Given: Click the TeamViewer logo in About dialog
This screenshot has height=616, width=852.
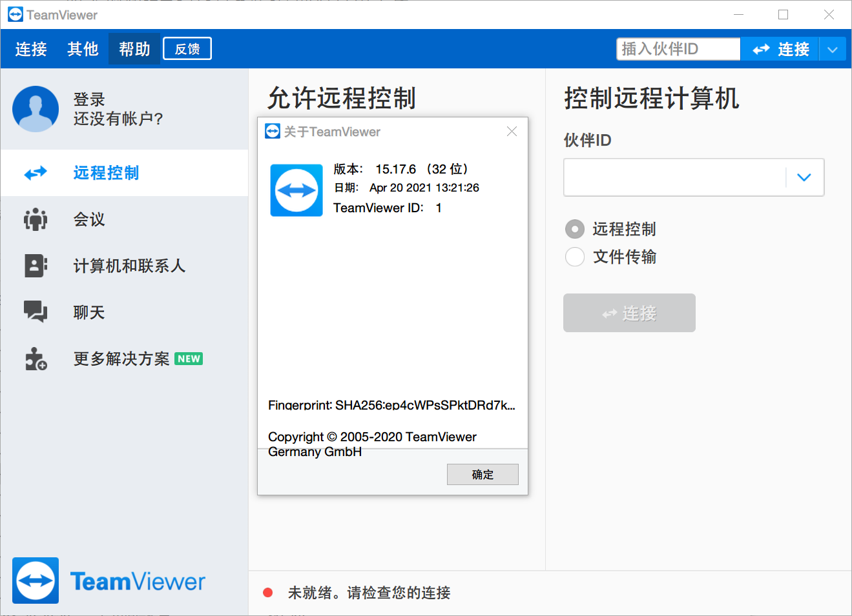Looking at the screenshot, I should click(x=295, y=190).
